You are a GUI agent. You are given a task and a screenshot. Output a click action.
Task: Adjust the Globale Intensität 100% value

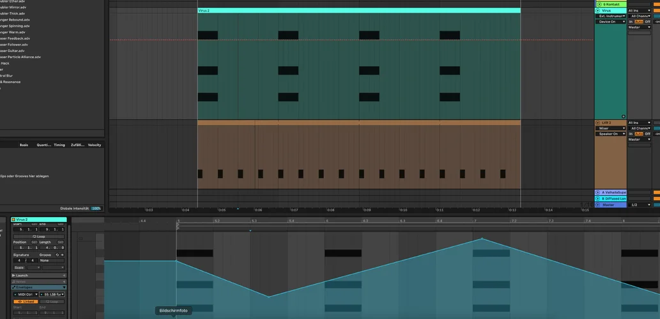coord(96,209)
